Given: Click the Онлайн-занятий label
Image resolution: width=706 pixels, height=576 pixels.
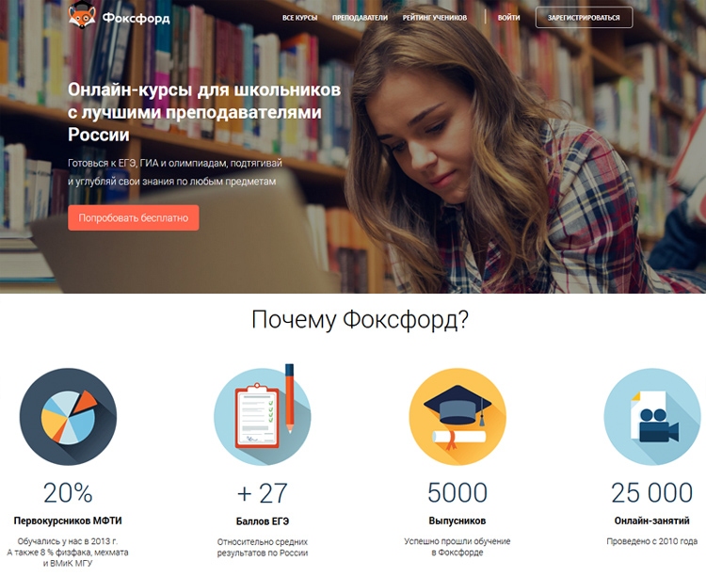Looking at the screenshot, I should click(651, 521).
